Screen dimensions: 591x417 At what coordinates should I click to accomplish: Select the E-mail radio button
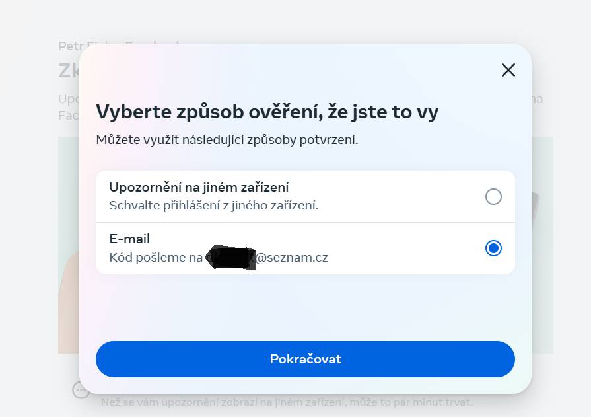tap(493, 248)
